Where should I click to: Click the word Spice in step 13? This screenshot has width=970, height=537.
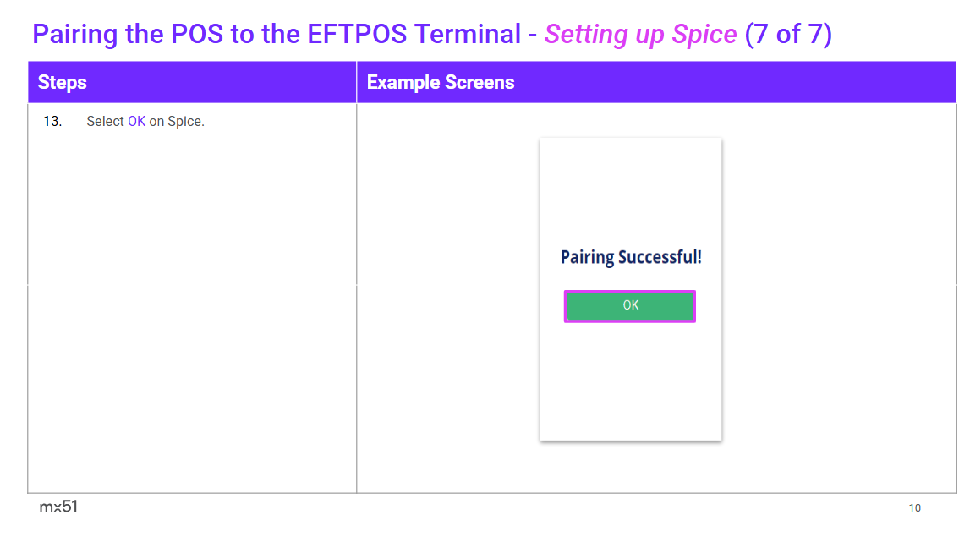coord(185,122)
